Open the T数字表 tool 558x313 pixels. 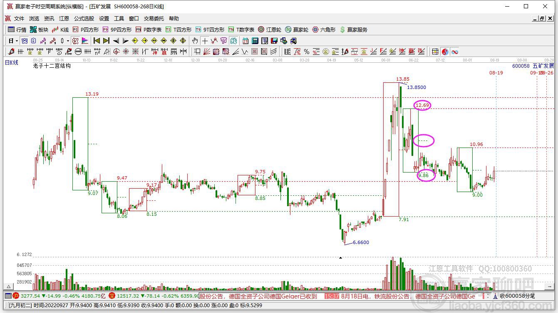pos(241,30)
